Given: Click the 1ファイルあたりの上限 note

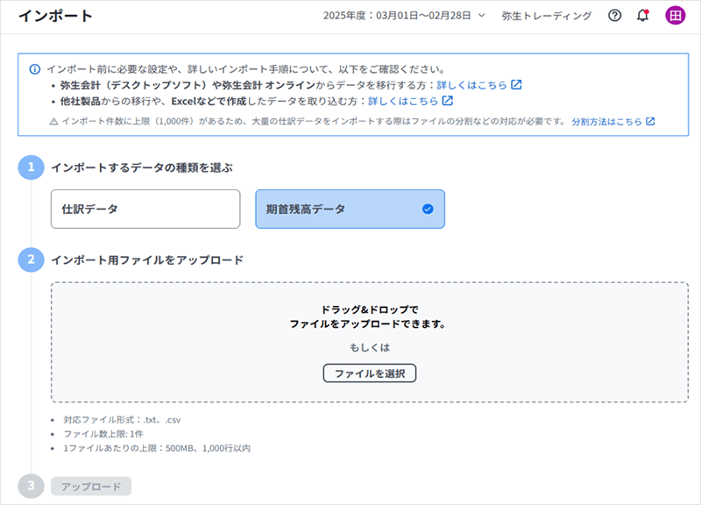Looking at the screenshot, I should pyautogui.click(x=157, y=448).
